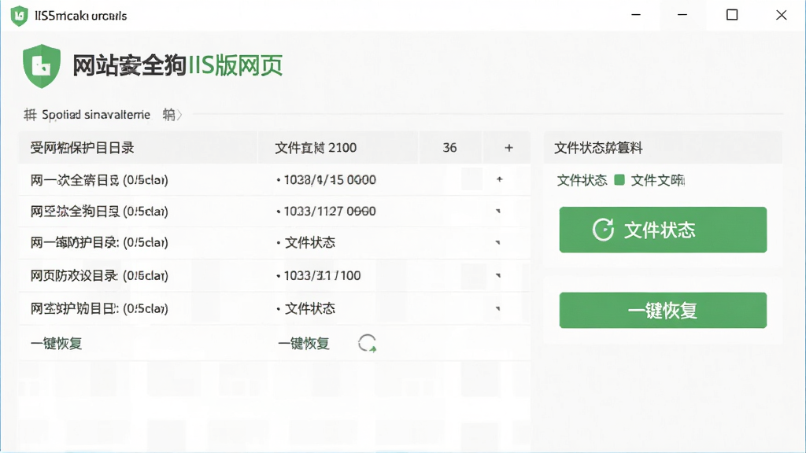The height and width of the screenshot is (453, 806).
Task: Click the 一键恢复 link beside the refresh icon
Action: [x=304, y=343]
